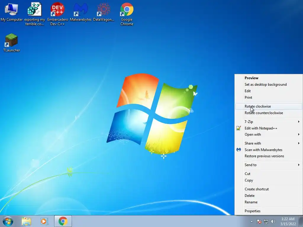The width and height of the screenshot is (303, 227).
Task: Choose Preview in the context menu
Action: pyautogui.click(x=269, y=78)
